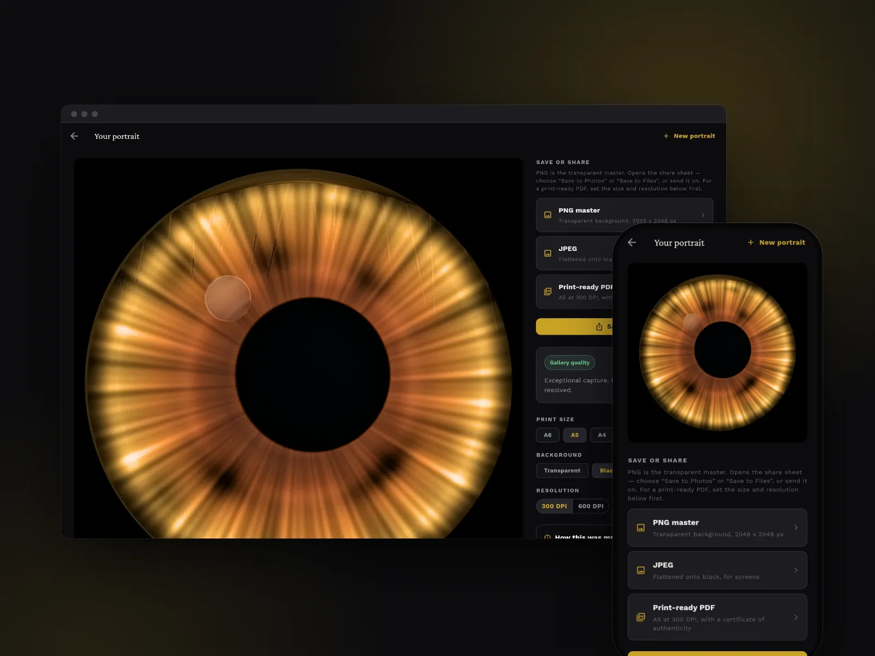
Task: Expand Print-ready PDF chevron on phone
Action: point(796,617)
